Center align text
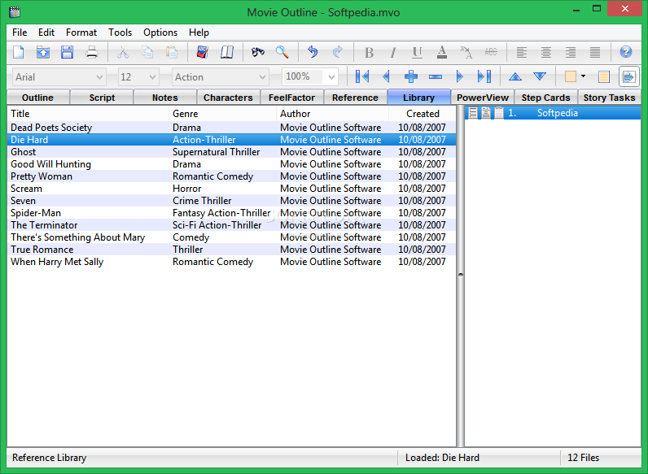This screenshot has height=474, width=648. pos(546,52)
